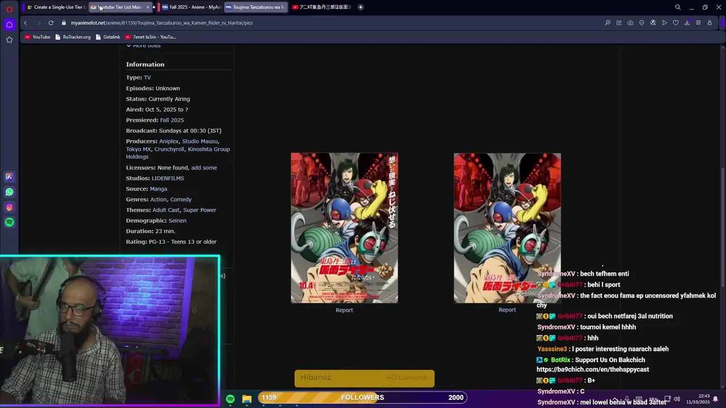Click the add some licensors link
This screenshot has height=408, width=726.
pyautogui.click(x=204, y=168)
